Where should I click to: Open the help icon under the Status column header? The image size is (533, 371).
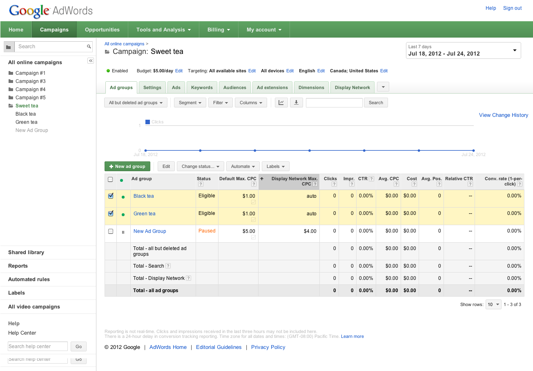click(201, 184)
